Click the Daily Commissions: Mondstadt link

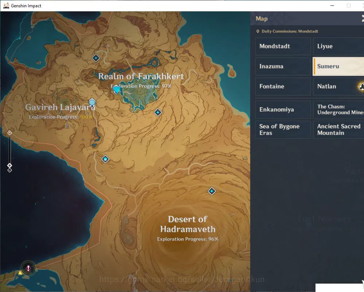pos(290,31)
